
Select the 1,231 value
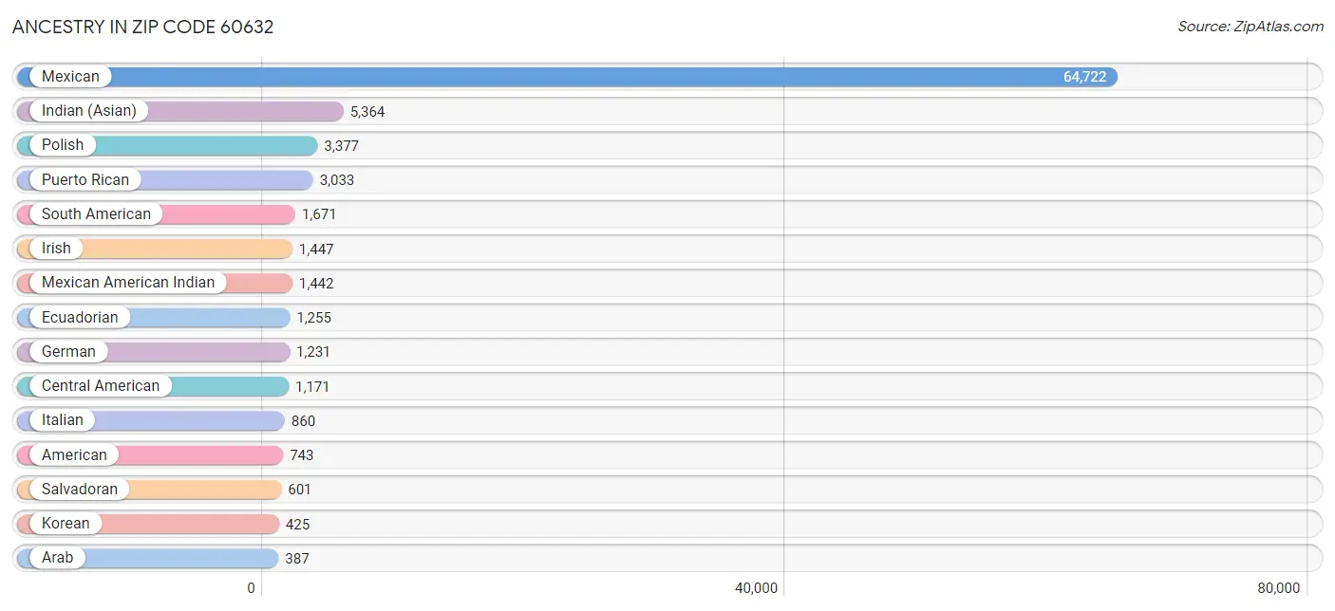tap(313, 352)
